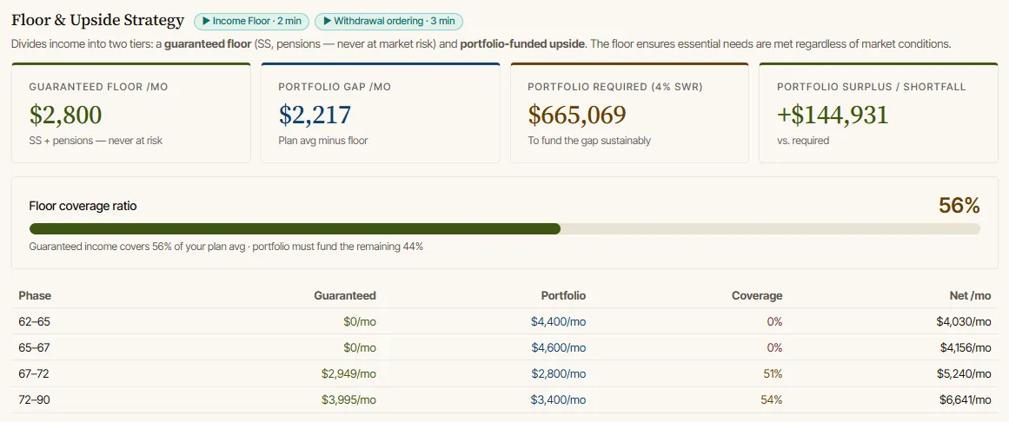Click the 'Guaranteed income covers 56%' caption

coord(226,247)
